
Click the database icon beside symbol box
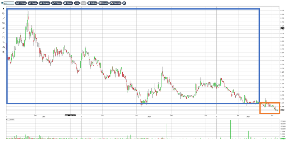tap(2, 3)
